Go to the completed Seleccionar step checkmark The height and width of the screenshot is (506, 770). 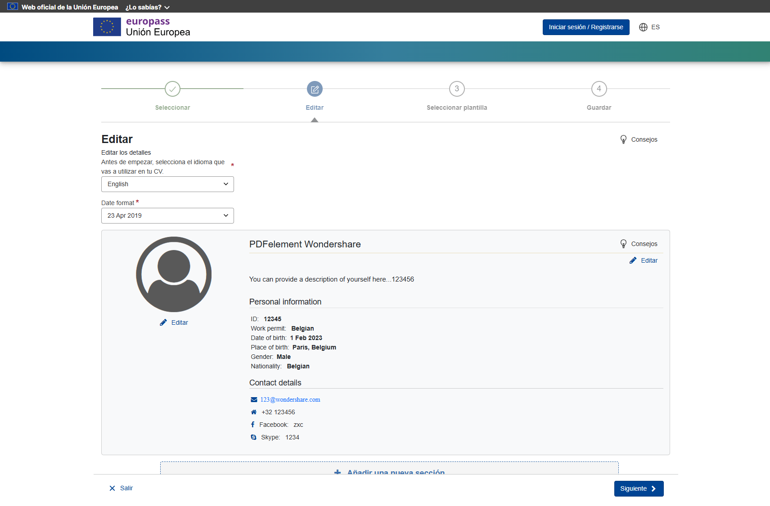172,89
